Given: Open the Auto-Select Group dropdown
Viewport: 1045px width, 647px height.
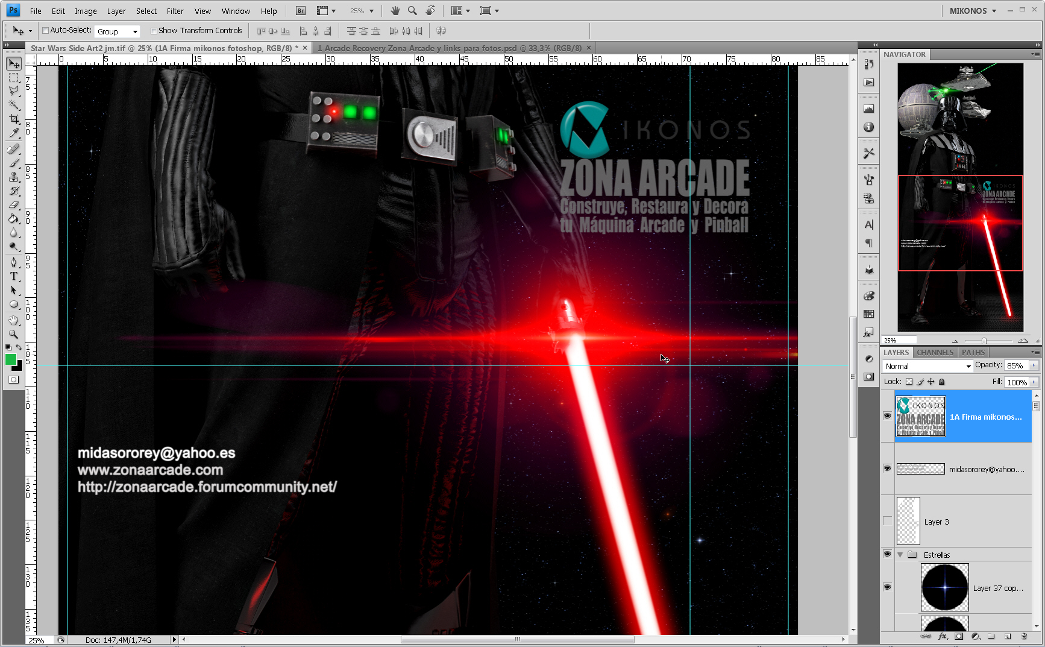Looking at the screenshot, I should coord(117,31).
